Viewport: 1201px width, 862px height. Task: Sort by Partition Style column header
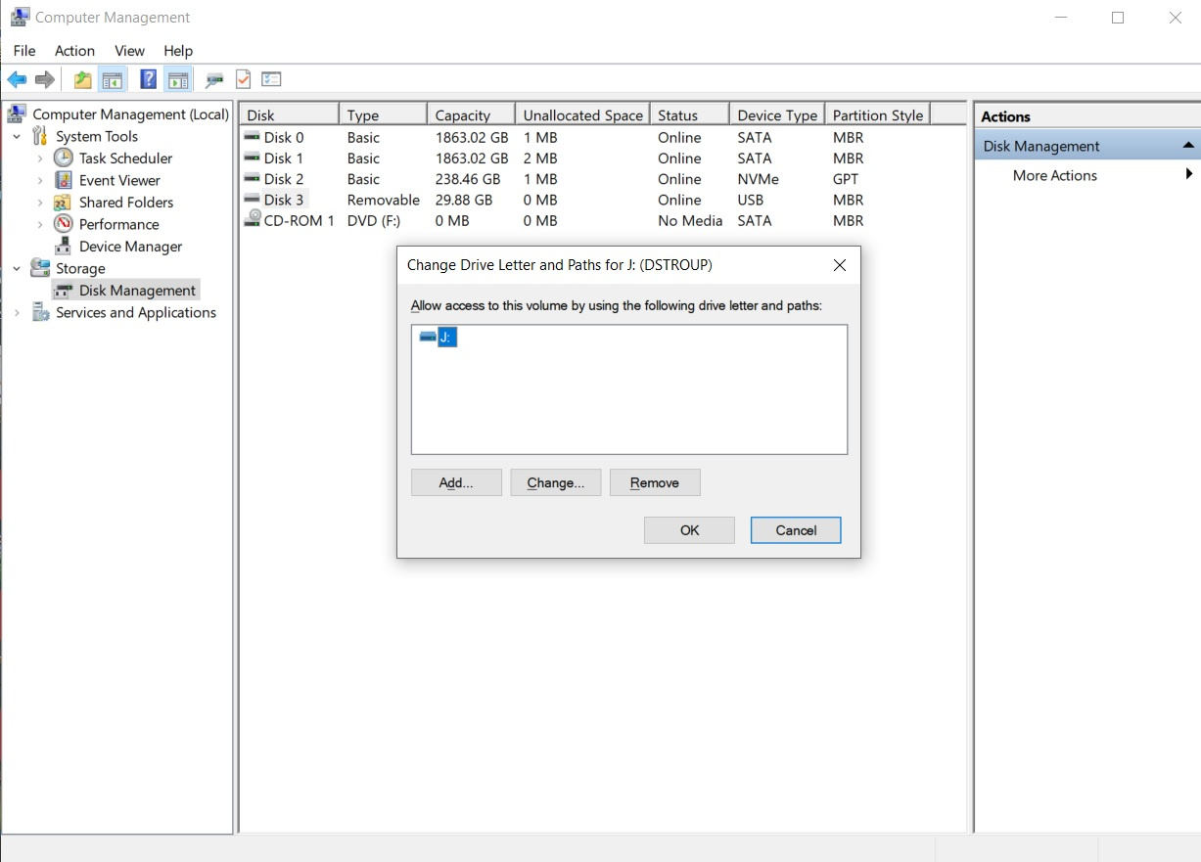(878, 114)
